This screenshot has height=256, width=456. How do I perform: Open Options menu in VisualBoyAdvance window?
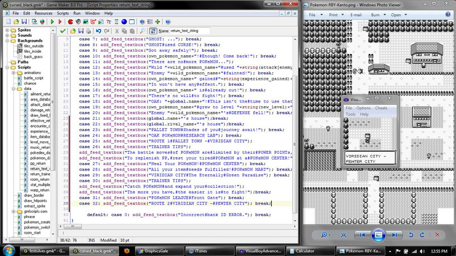363,108
